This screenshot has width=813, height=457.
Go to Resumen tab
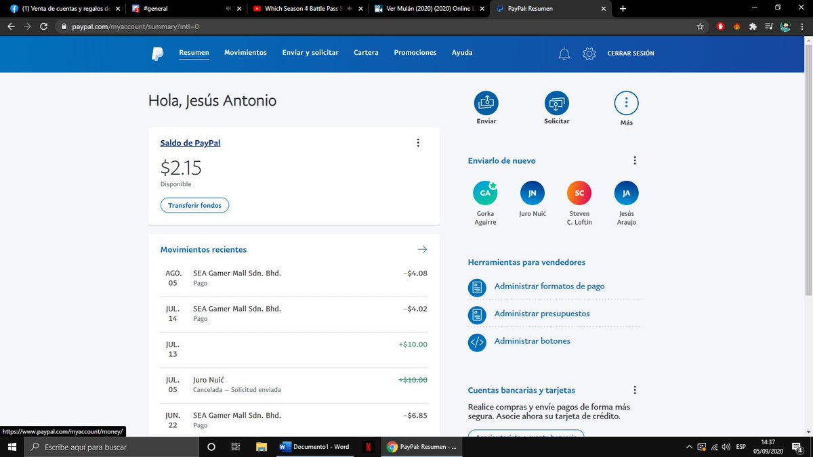[194, 53]
